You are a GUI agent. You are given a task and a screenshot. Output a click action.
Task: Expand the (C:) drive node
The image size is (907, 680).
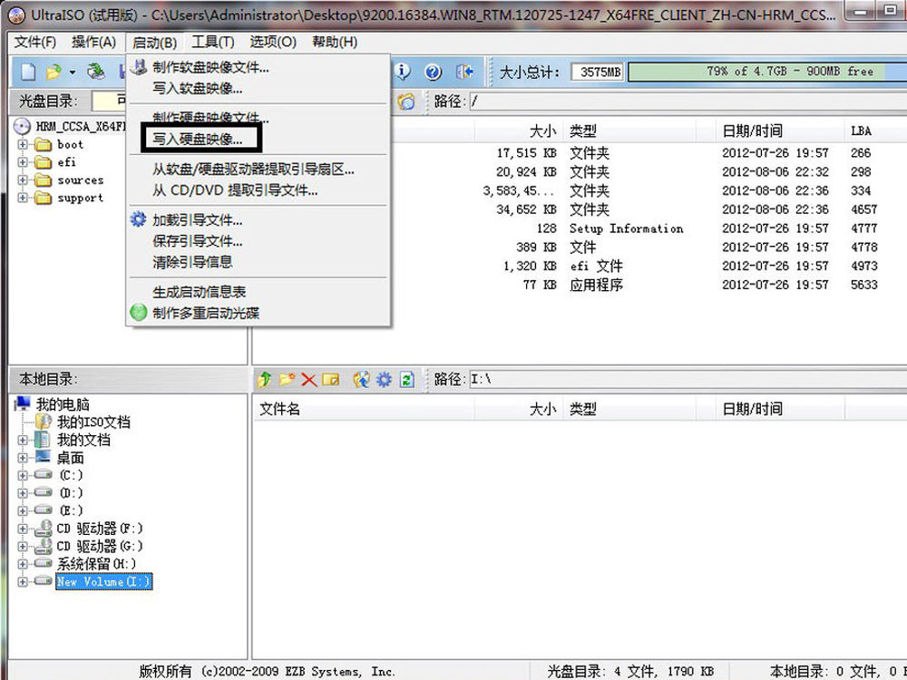tap(23, 475)
